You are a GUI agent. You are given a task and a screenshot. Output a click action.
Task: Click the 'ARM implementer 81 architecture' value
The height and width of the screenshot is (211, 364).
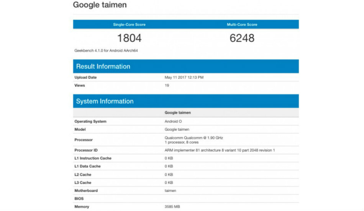click(x=220, y=150)
